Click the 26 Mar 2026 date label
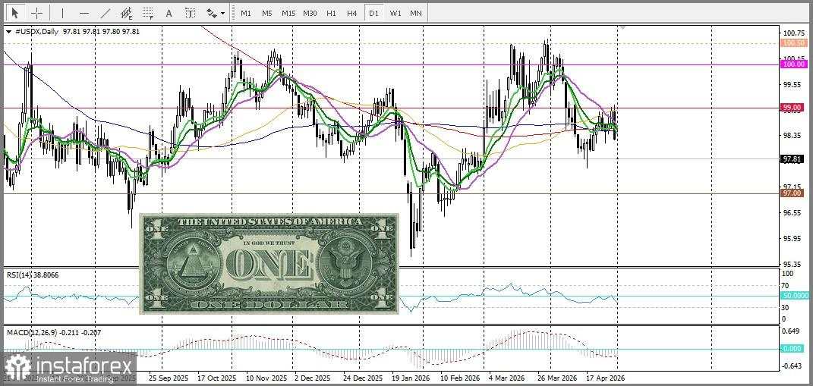813x386 pixels. coord(557,378)
